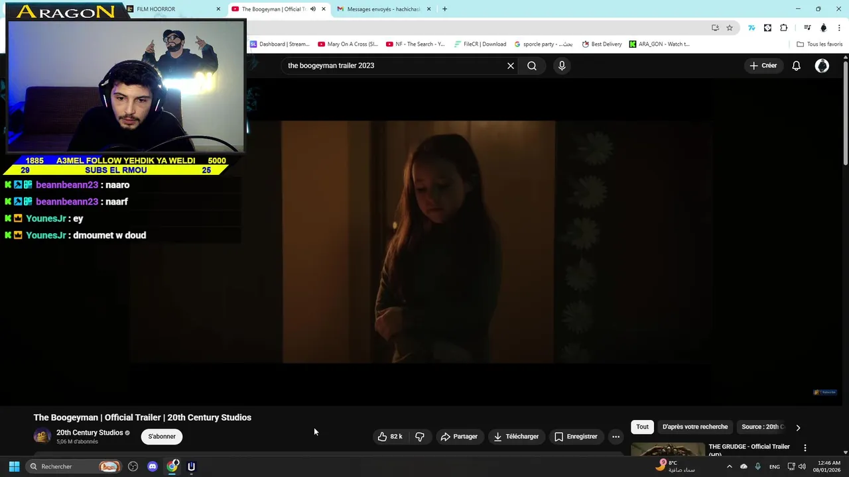Open the Créer menu
This screenshot has height=477, width=849.
click(763, 66)
